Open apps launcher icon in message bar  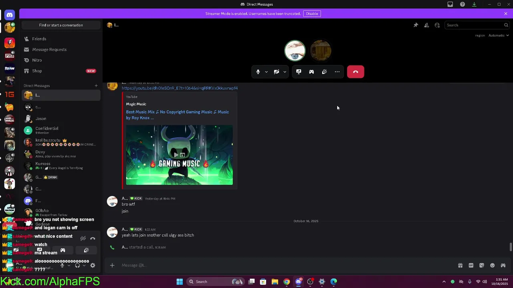(503, 265)
